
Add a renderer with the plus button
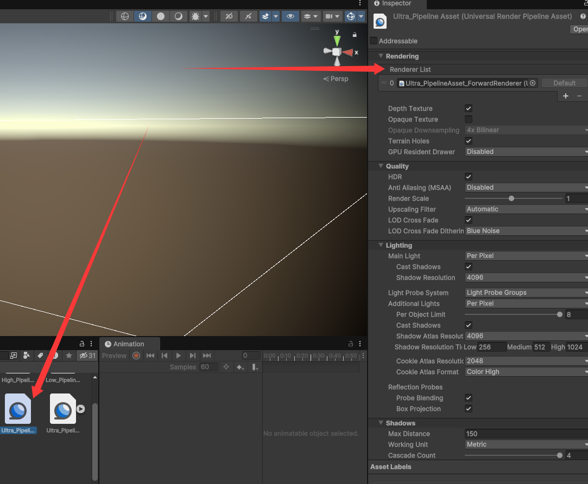pyautogui.click(x=566, y=96)
